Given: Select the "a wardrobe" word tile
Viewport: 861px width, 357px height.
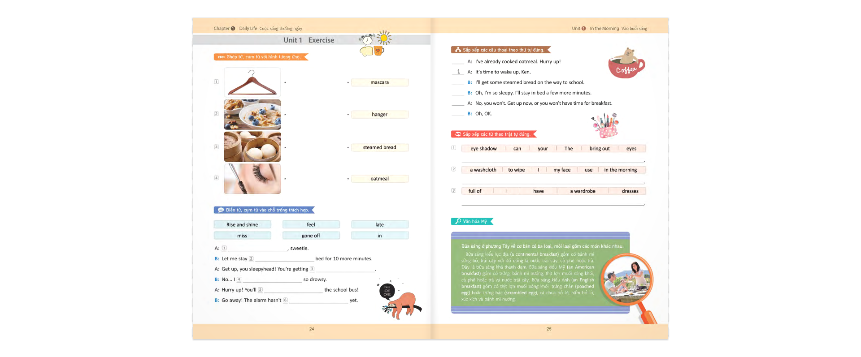Looking at the screenshot, I should [x=583, y=191].
